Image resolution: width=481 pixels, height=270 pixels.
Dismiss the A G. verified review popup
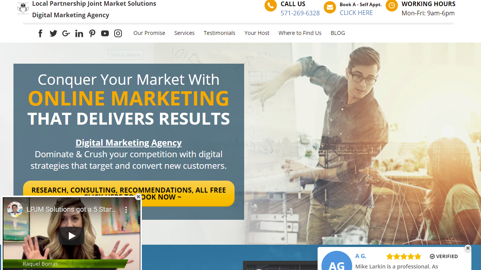pyautogui.click(x=468, y=248)
